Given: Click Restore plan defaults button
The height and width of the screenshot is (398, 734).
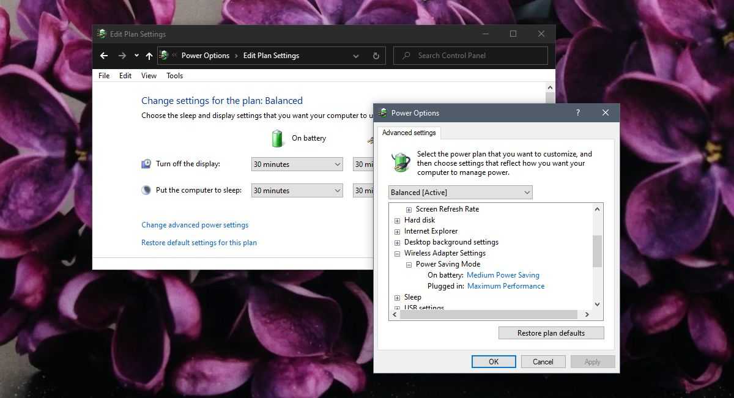Looking at the screenshot, I should pos(550,333).
